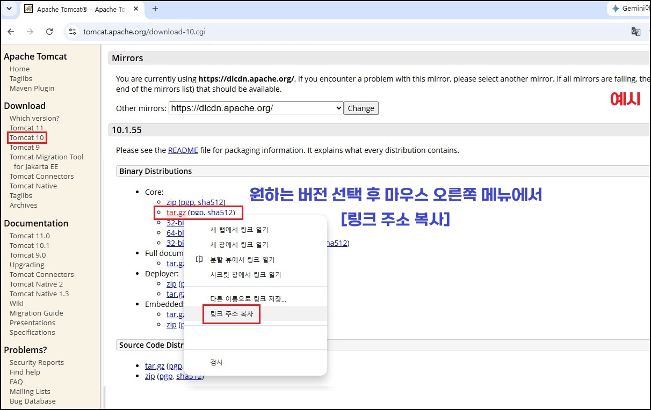
Task: View site information icon in address bar
Action: (x=73, y=32)
